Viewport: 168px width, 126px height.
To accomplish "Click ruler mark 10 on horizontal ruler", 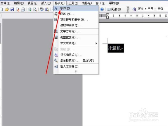I will pyautogui.click(x=137, y=16).
